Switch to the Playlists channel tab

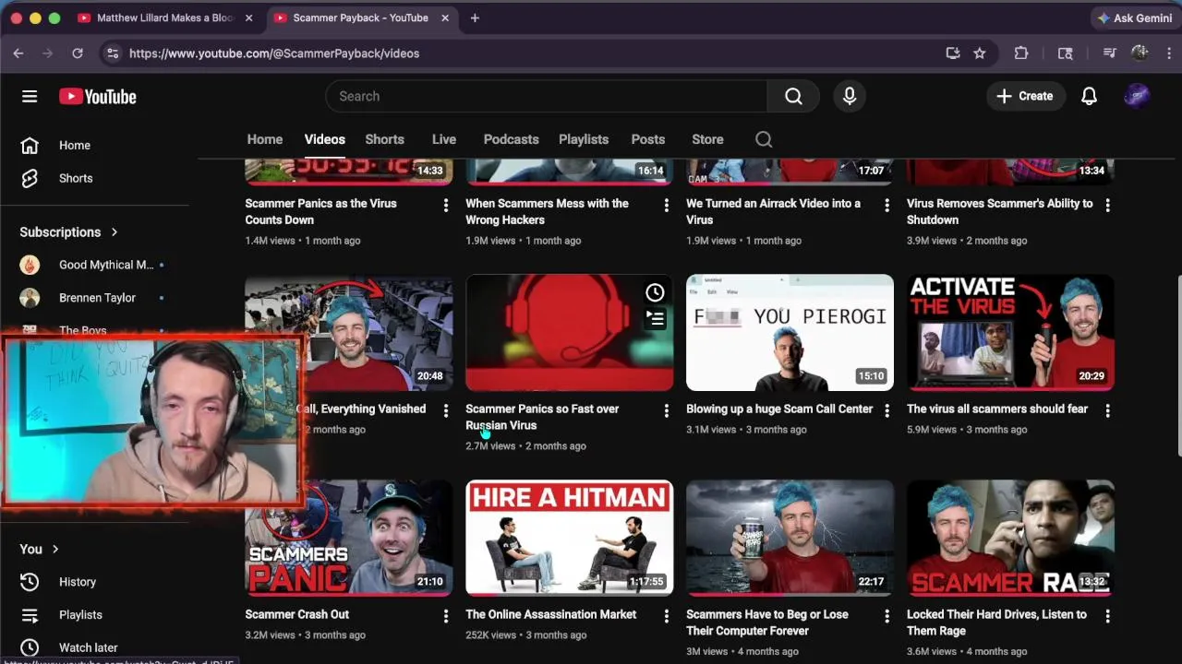tap(584, 139)
